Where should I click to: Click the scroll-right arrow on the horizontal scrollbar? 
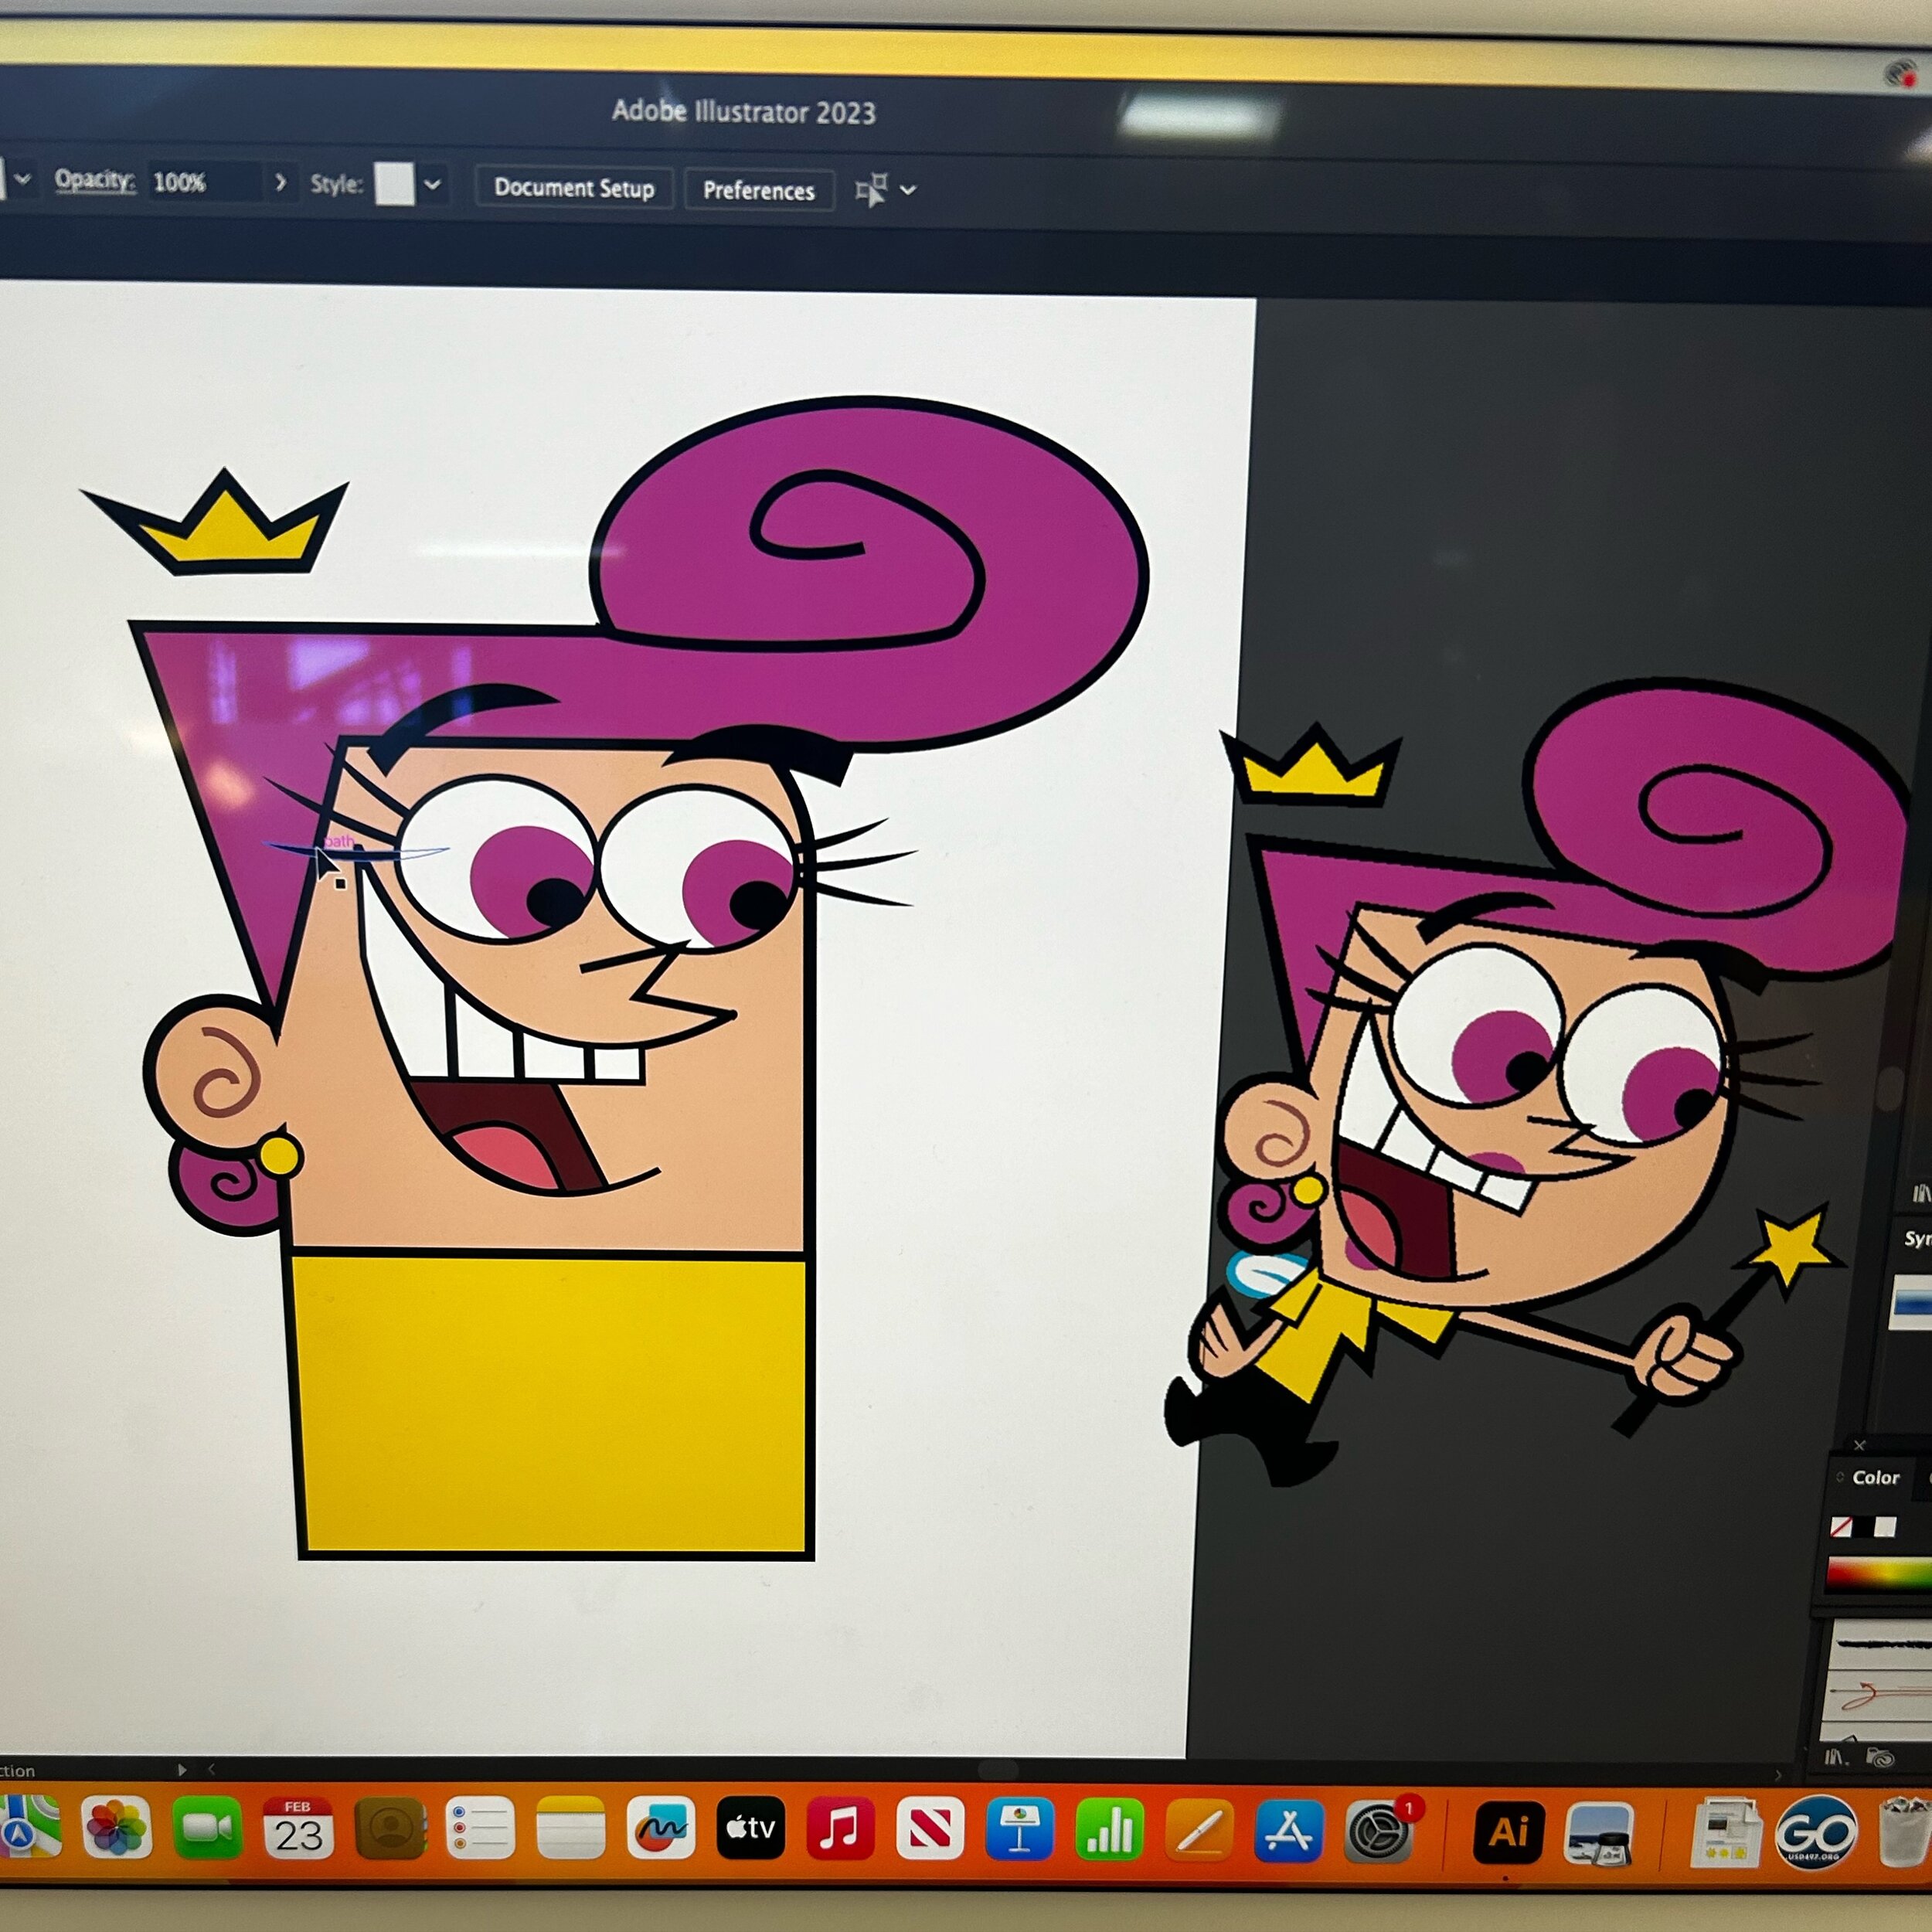(x=1778, y=1775)
